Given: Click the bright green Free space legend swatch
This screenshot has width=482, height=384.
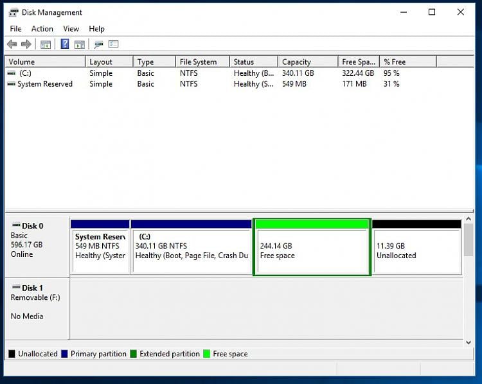Looking at the screenshot, I should click(206, 354).
